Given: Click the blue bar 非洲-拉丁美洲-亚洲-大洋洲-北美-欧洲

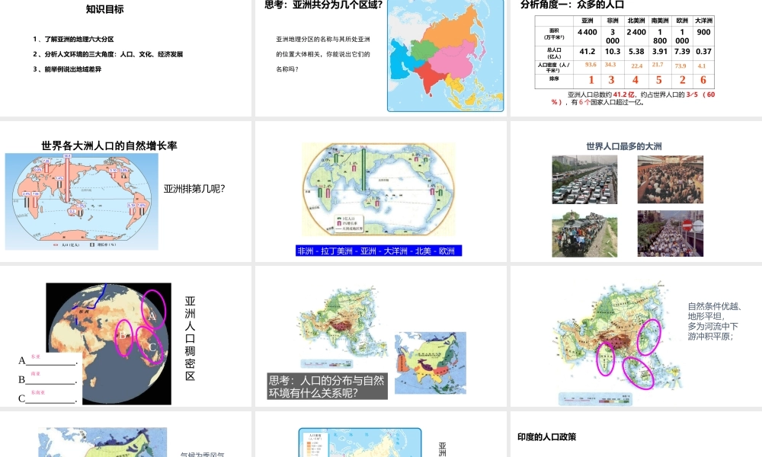Looking at the screenshot, I should (x=379, y=251).
